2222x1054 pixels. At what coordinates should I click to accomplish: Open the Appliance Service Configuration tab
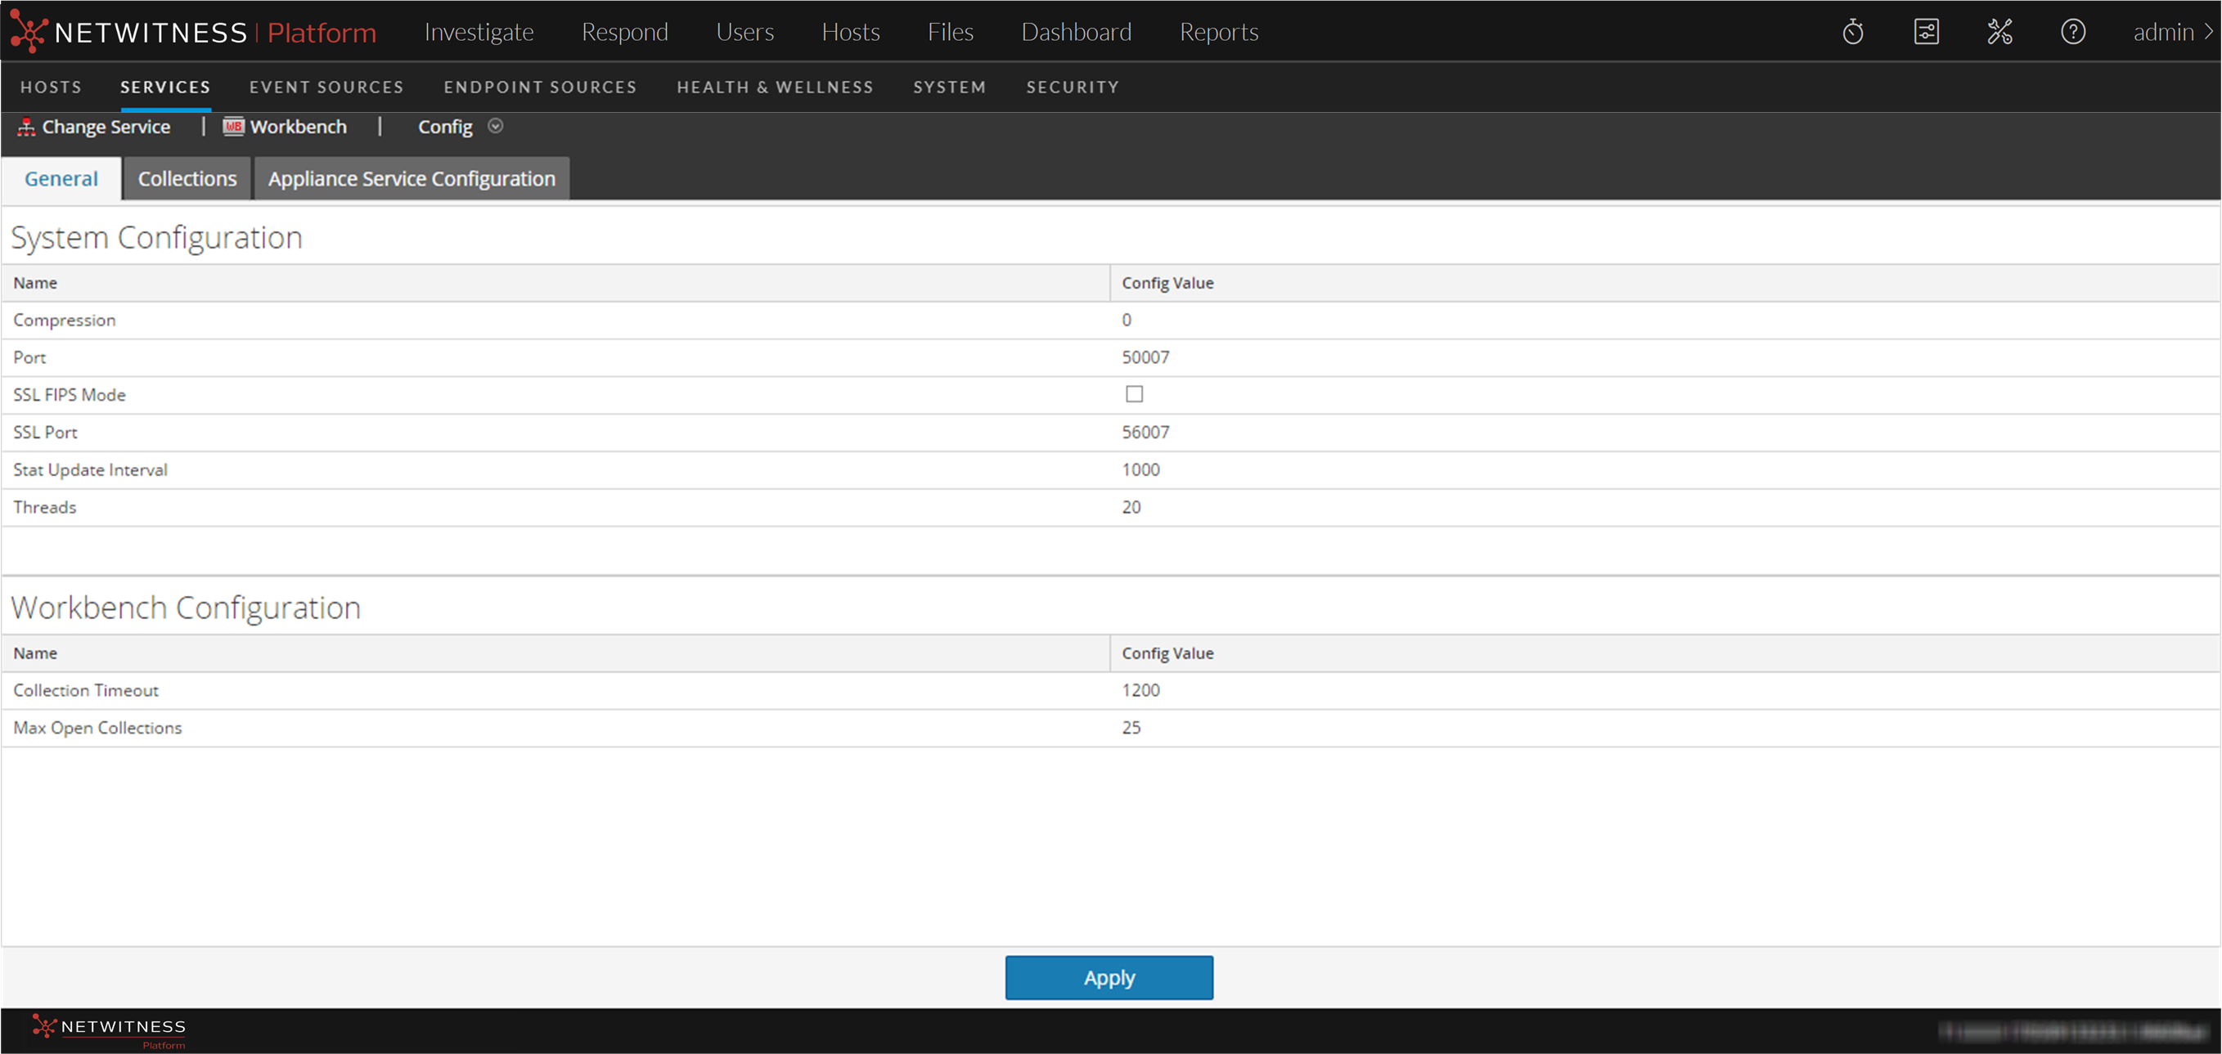click(412, 178)
